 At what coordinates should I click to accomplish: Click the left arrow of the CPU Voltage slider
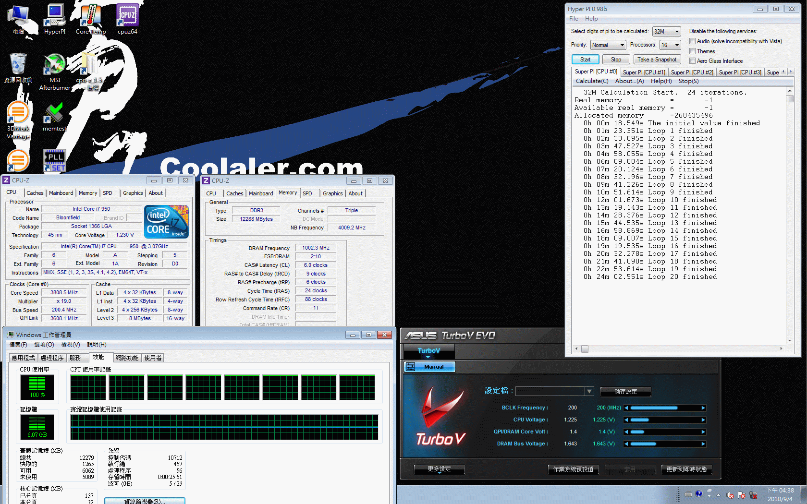click(626, 420)
